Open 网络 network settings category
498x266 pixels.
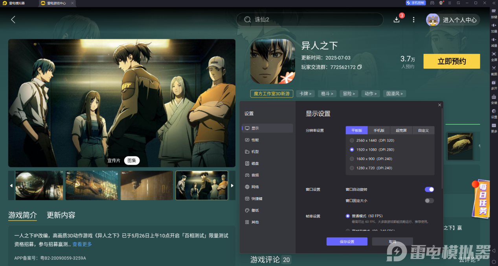click(267, 187)
